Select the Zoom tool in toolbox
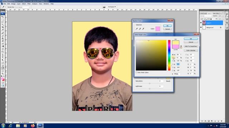 pos(3,74)
